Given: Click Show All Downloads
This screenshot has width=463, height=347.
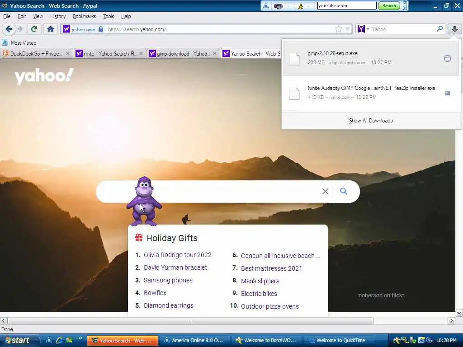Looking at the screenshot, I should [x=371, y=121].
